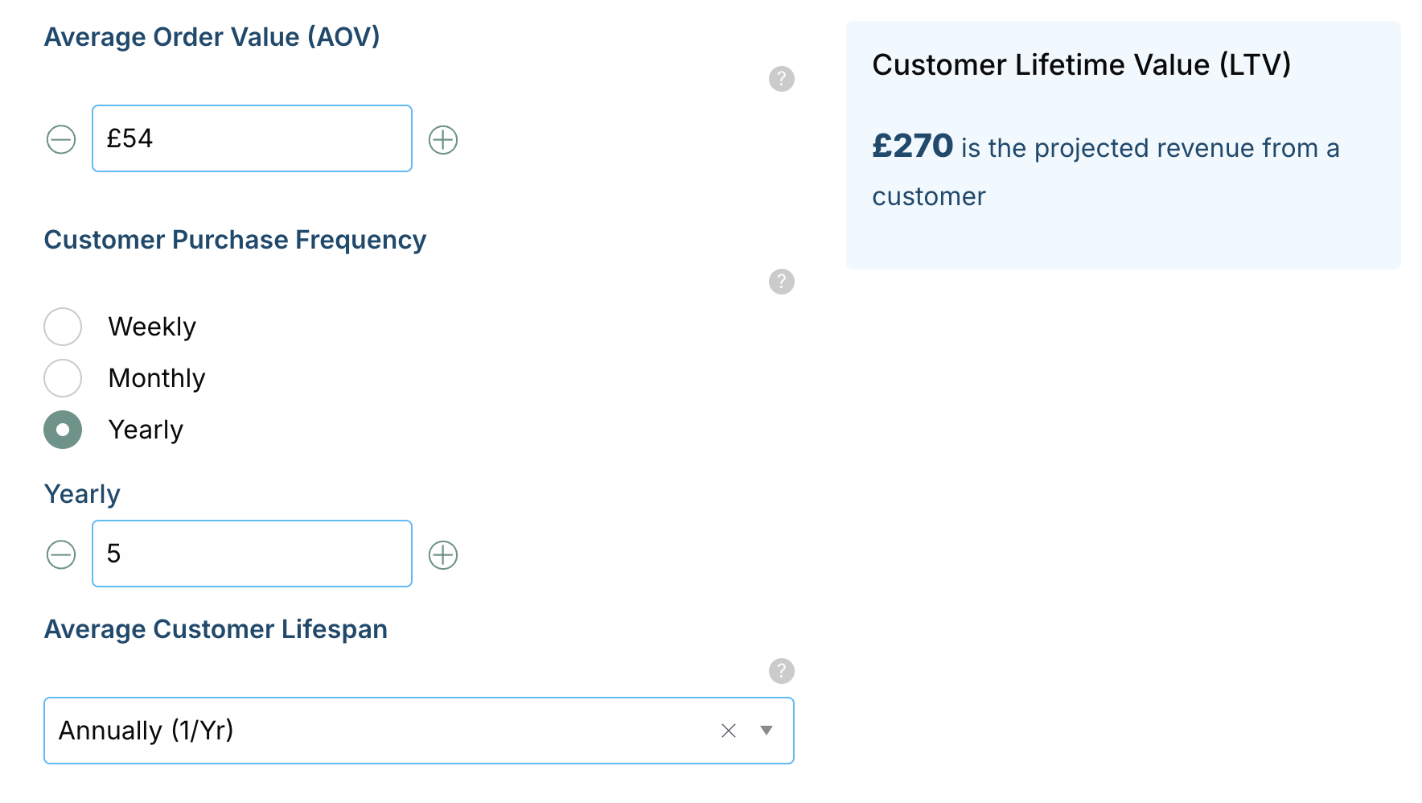Viewport: 1422px width, 803px height.
Task: Click the Average Customer Lifespan heading
Action: [216, 629]
